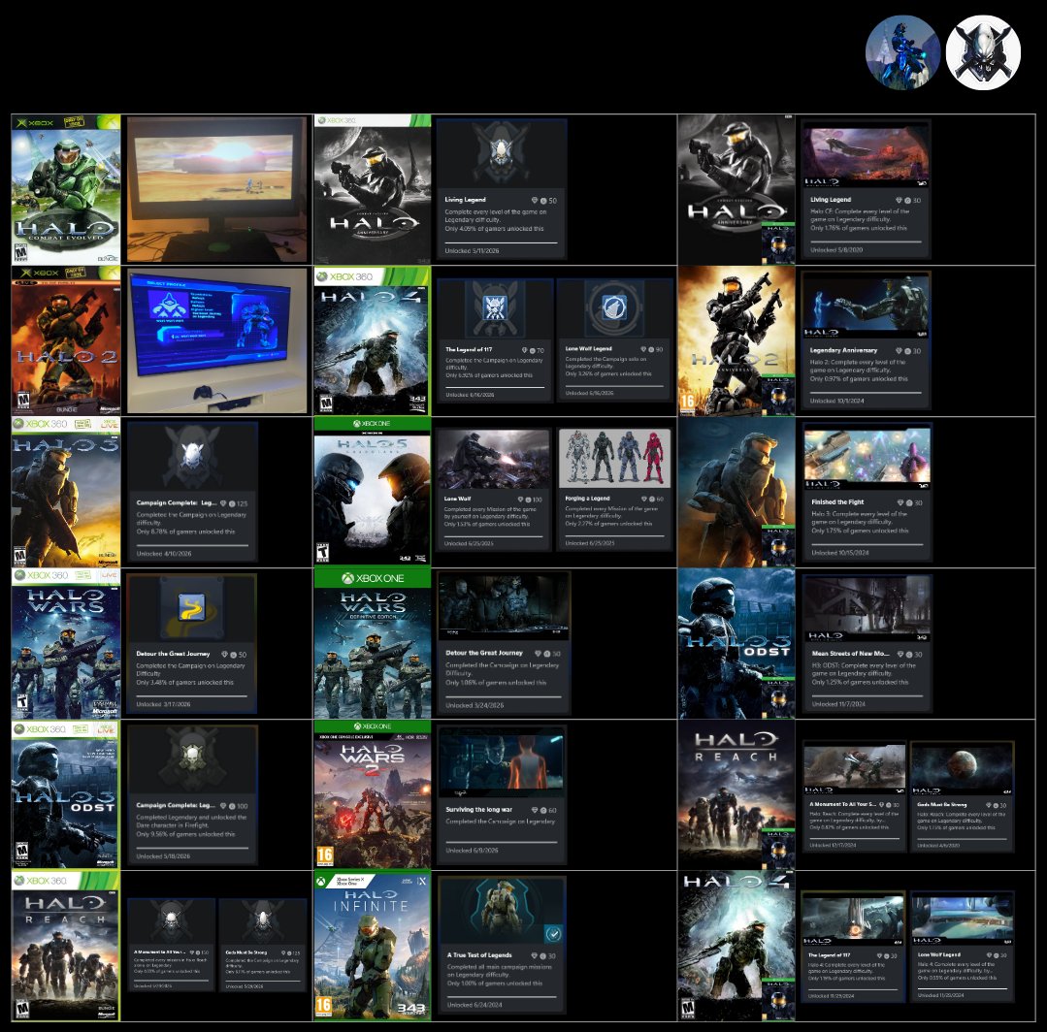This screenshot has width=1047, height=1032.
Task: Click the 16 age rating badge on the Halo Infinite cover
Action: (323, 1007)
